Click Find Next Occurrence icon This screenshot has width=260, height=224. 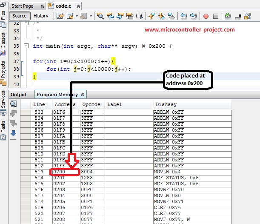coord(120,16)
